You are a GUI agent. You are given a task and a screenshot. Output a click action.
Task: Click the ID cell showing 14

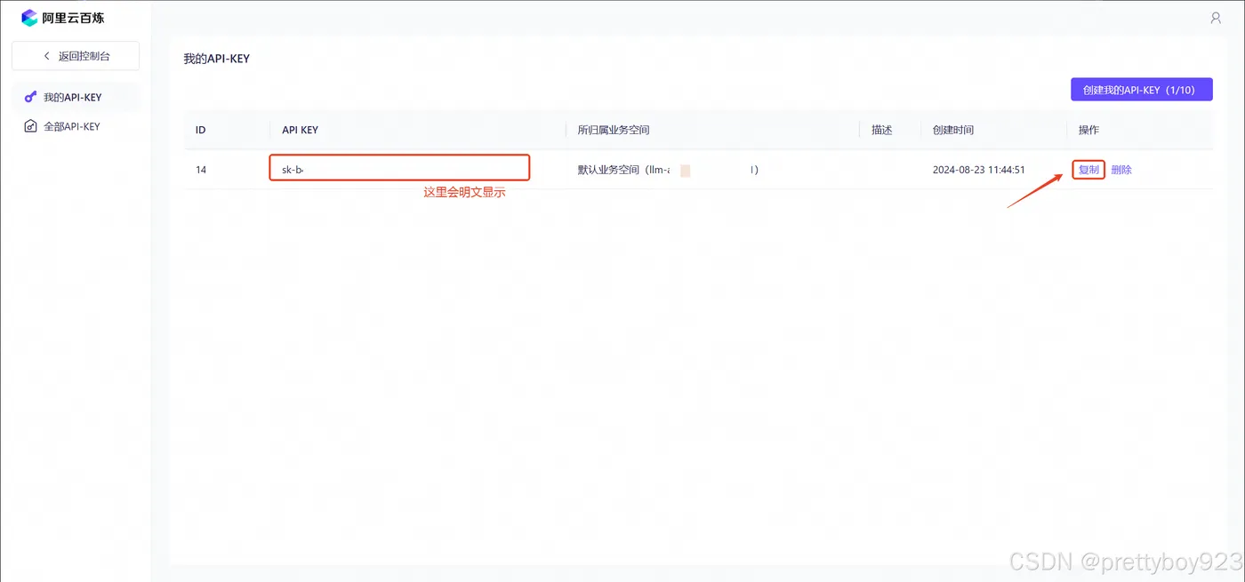coord(201,170)
